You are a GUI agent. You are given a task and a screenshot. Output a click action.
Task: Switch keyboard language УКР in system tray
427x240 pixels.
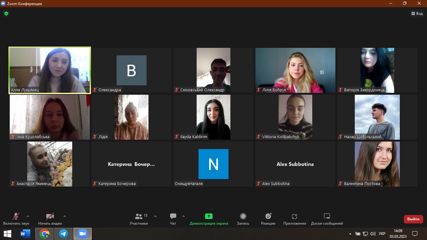coord(382,234)
